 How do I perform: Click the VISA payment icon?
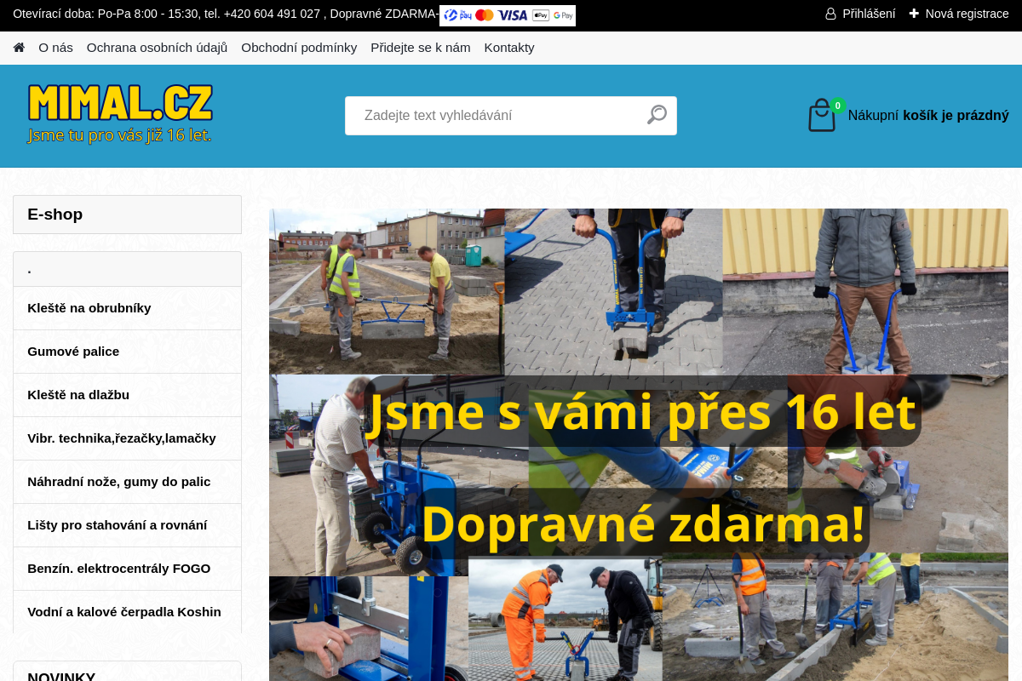click(x=512, y=15)
